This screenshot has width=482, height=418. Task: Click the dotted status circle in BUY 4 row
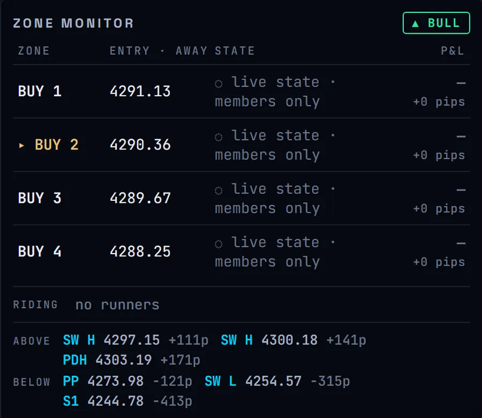pos(219,244)
